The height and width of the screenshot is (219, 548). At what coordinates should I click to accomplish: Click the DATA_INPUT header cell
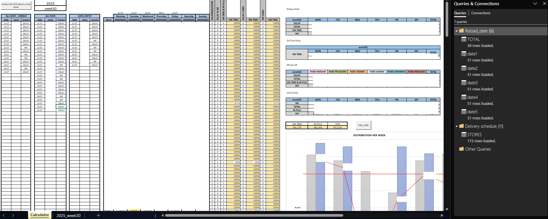click(85, 16)
